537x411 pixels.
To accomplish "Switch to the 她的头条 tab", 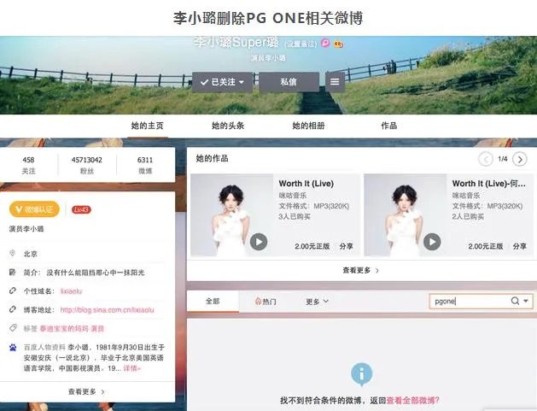I will point(228,126).
